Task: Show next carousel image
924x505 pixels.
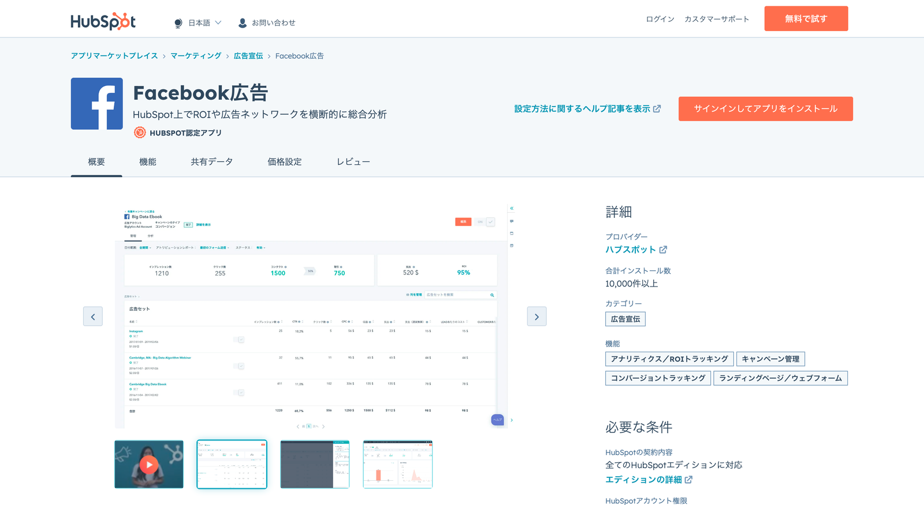Action: (x=536, y=316)
